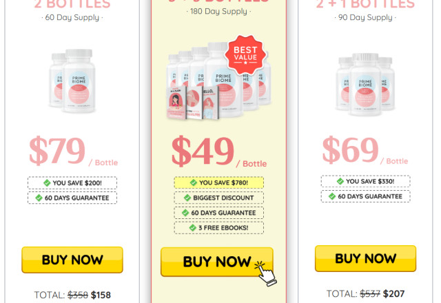Click green check beside Biggest Discount
Screen dimensions: 441x303
[187, 198]
